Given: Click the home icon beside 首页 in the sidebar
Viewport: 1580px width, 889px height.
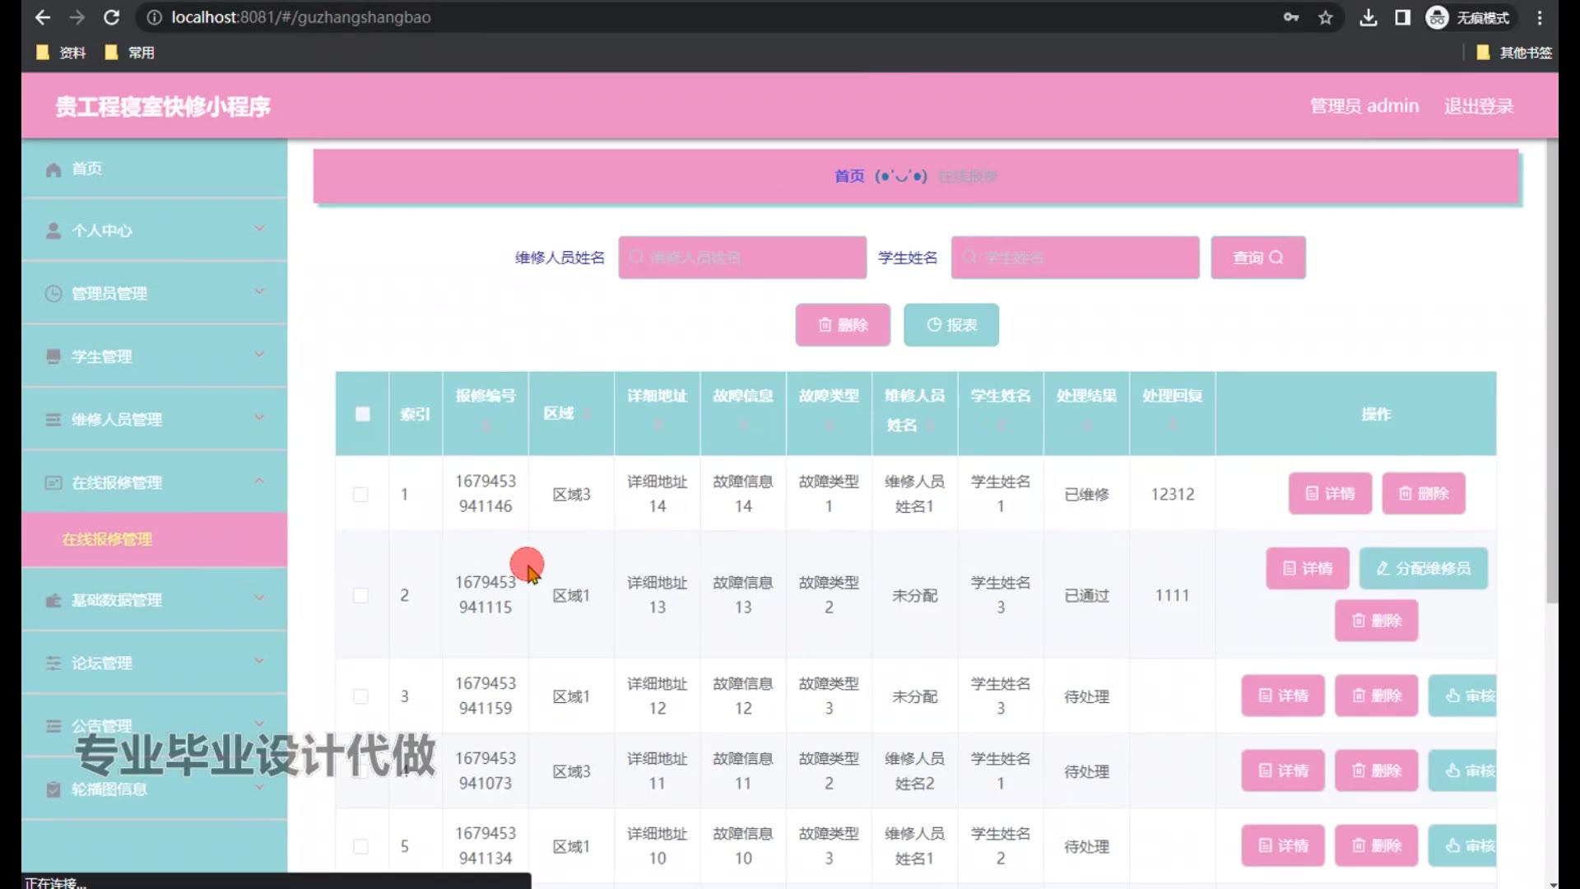Looking at the screenshot, I should pos(53,170).
